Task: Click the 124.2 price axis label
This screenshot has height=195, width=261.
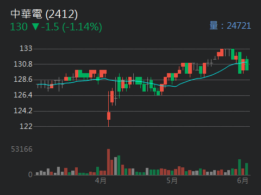Action: click(x=23, y=110)
